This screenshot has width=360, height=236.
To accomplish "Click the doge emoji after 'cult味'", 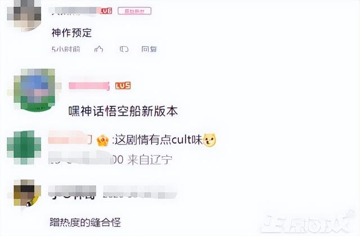I will tap(209, 140).
